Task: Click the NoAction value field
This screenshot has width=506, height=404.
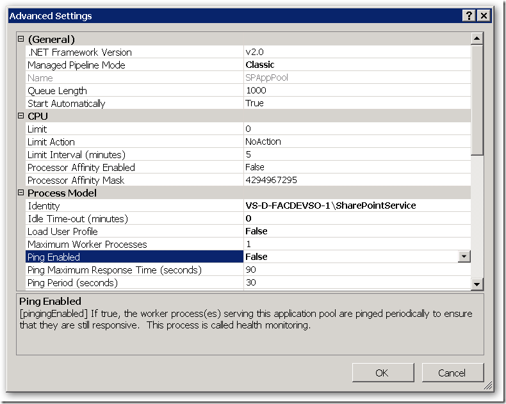Action: [x=357, y=141]
